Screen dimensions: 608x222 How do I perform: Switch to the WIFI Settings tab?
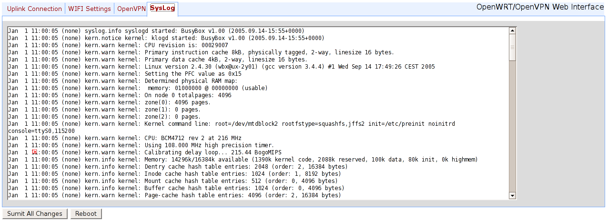click(x=90, y=9)
